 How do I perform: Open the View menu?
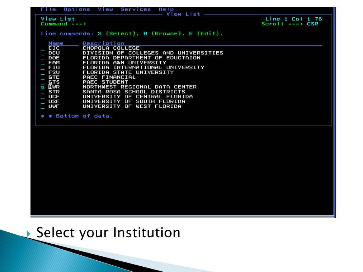point(105,9)
